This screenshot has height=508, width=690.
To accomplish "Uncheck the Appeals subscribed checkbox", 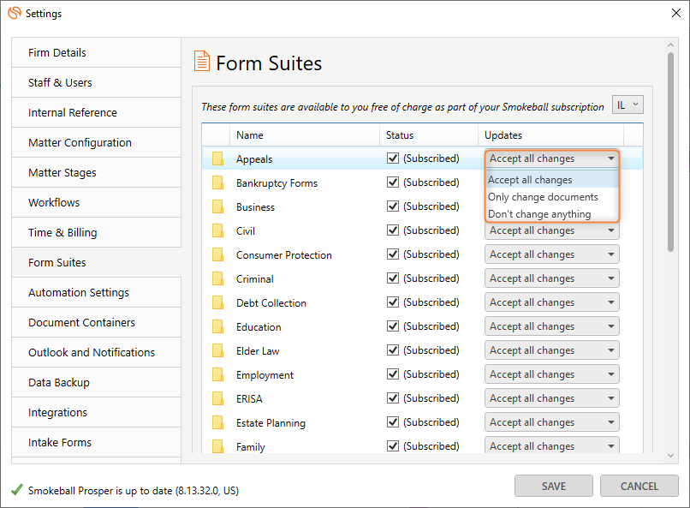I will pyautogui.click(x=393, y=158).
